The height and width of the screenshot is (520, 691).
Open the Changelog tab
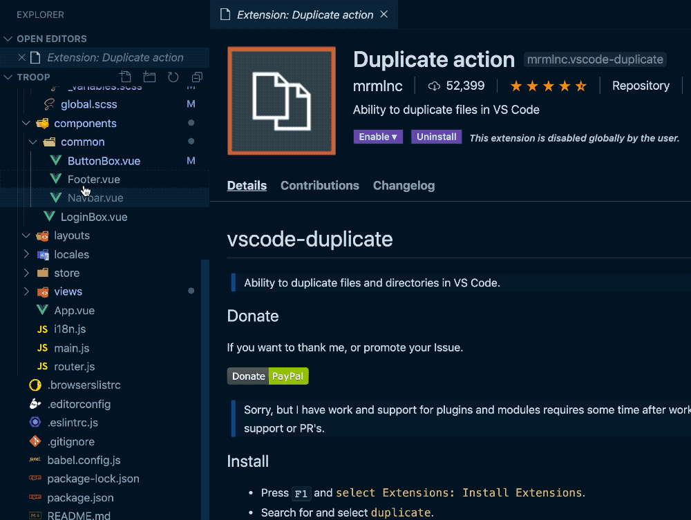click(x=404, y=185)
